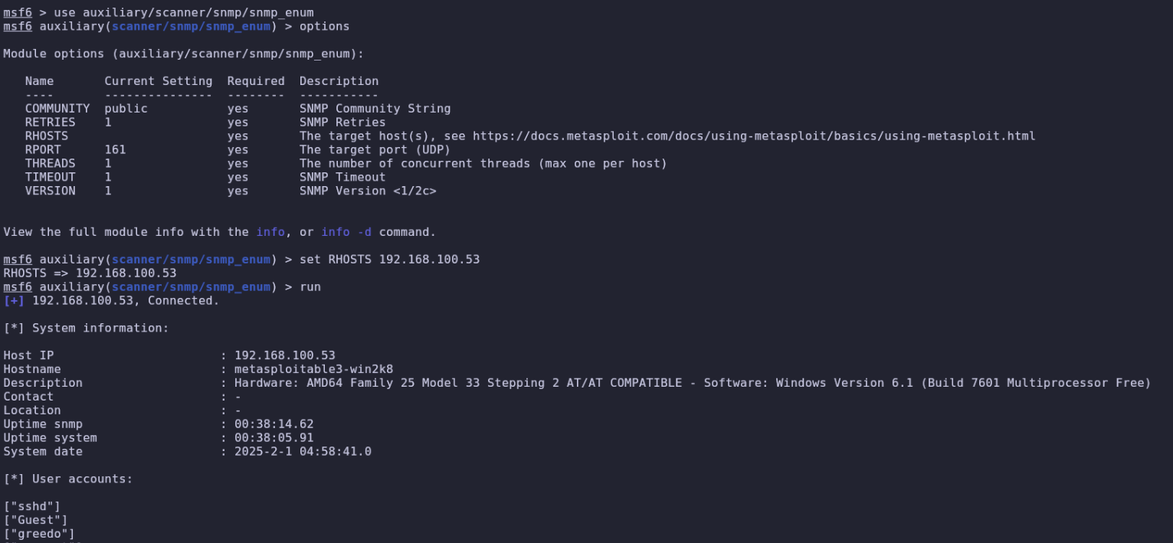
Task: Click the blue 'info -d' command text
Action: coord(346,232)
